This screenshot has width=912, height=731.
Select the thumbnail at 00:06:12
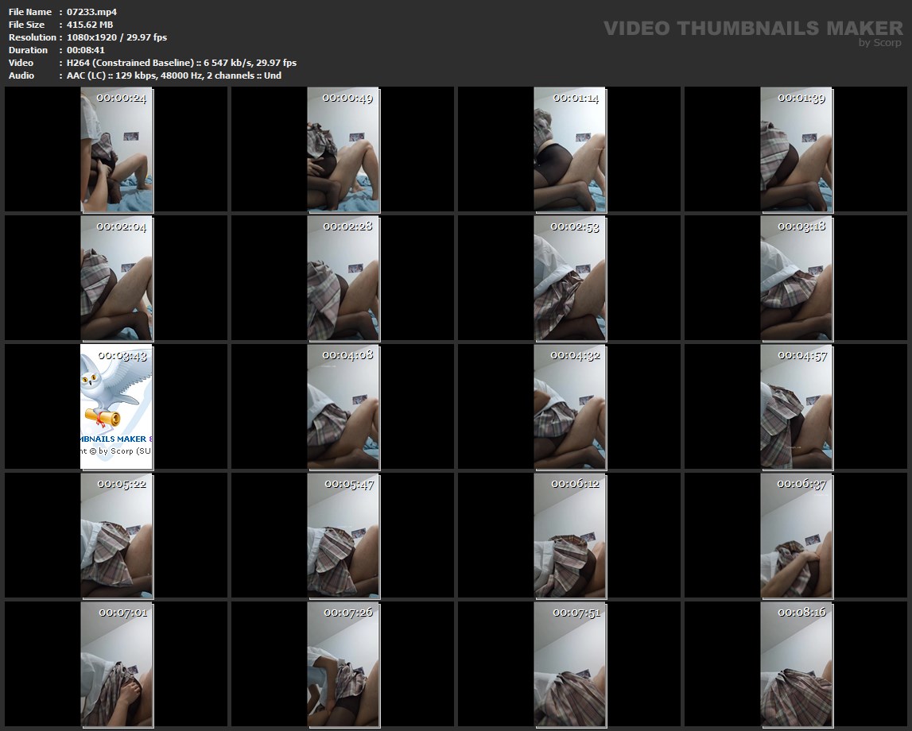(569, 536)
